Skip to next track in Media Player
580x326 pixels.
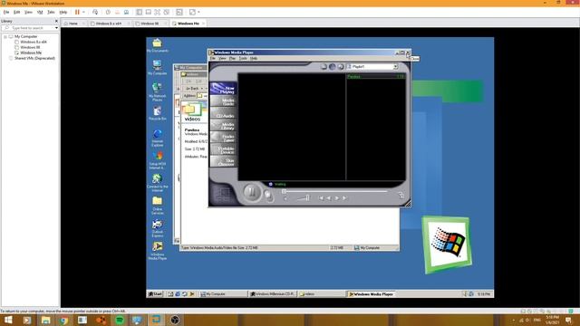coord(344,198)
